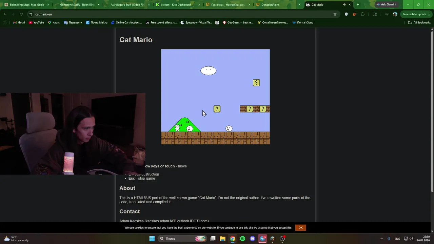Close the Elden Ring Map tab
This screenshot has height=244, width=434.
48,5
